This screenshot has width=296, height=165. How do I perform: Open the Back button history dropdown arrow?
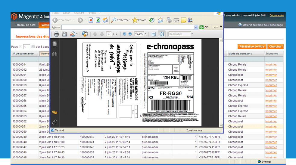(74, 20)
